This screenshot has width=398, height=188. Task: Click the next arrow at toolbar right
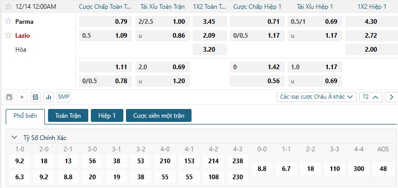coord(391,97)
